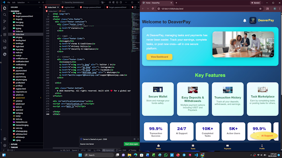Open WhatsApp from the Windows taskbar
Viewport: 282px width, 158px height.
point(166,155)
